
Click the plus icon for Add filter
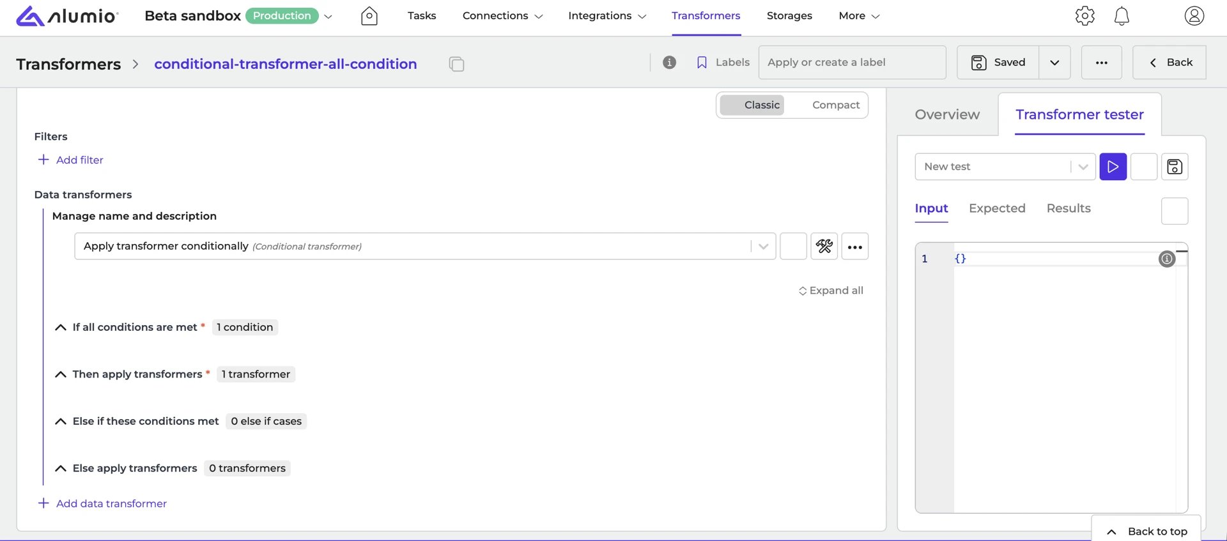point(43,160)
